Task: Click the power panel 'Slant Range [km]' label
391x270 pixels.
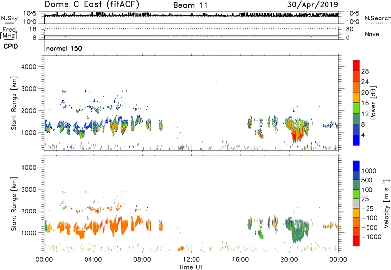Action: (x=14, y=103)
